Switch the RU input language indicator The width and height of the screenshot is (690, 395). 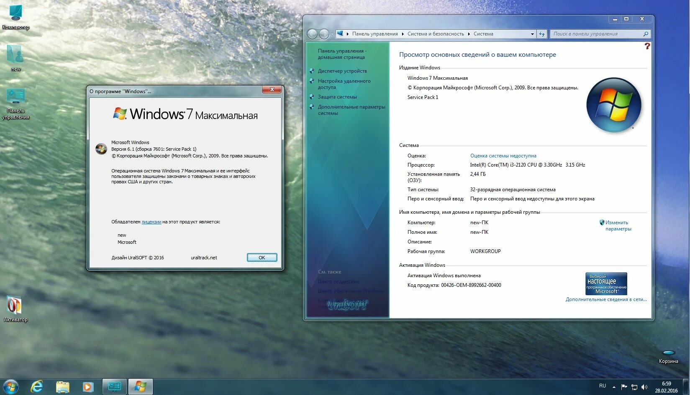(x=603, y=386)
